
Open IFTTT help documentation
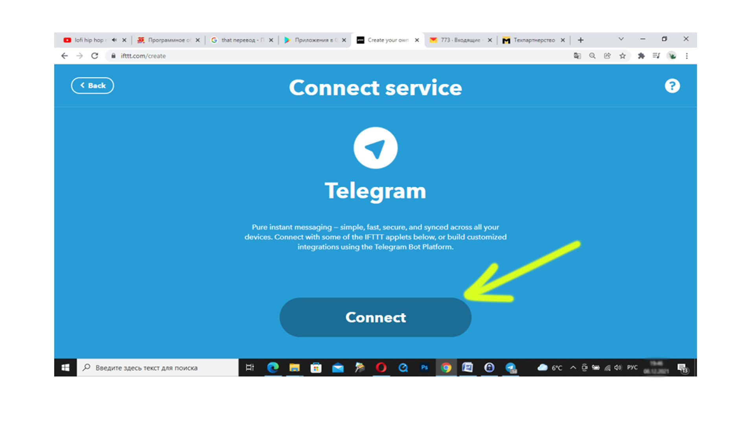coord(672,86)
